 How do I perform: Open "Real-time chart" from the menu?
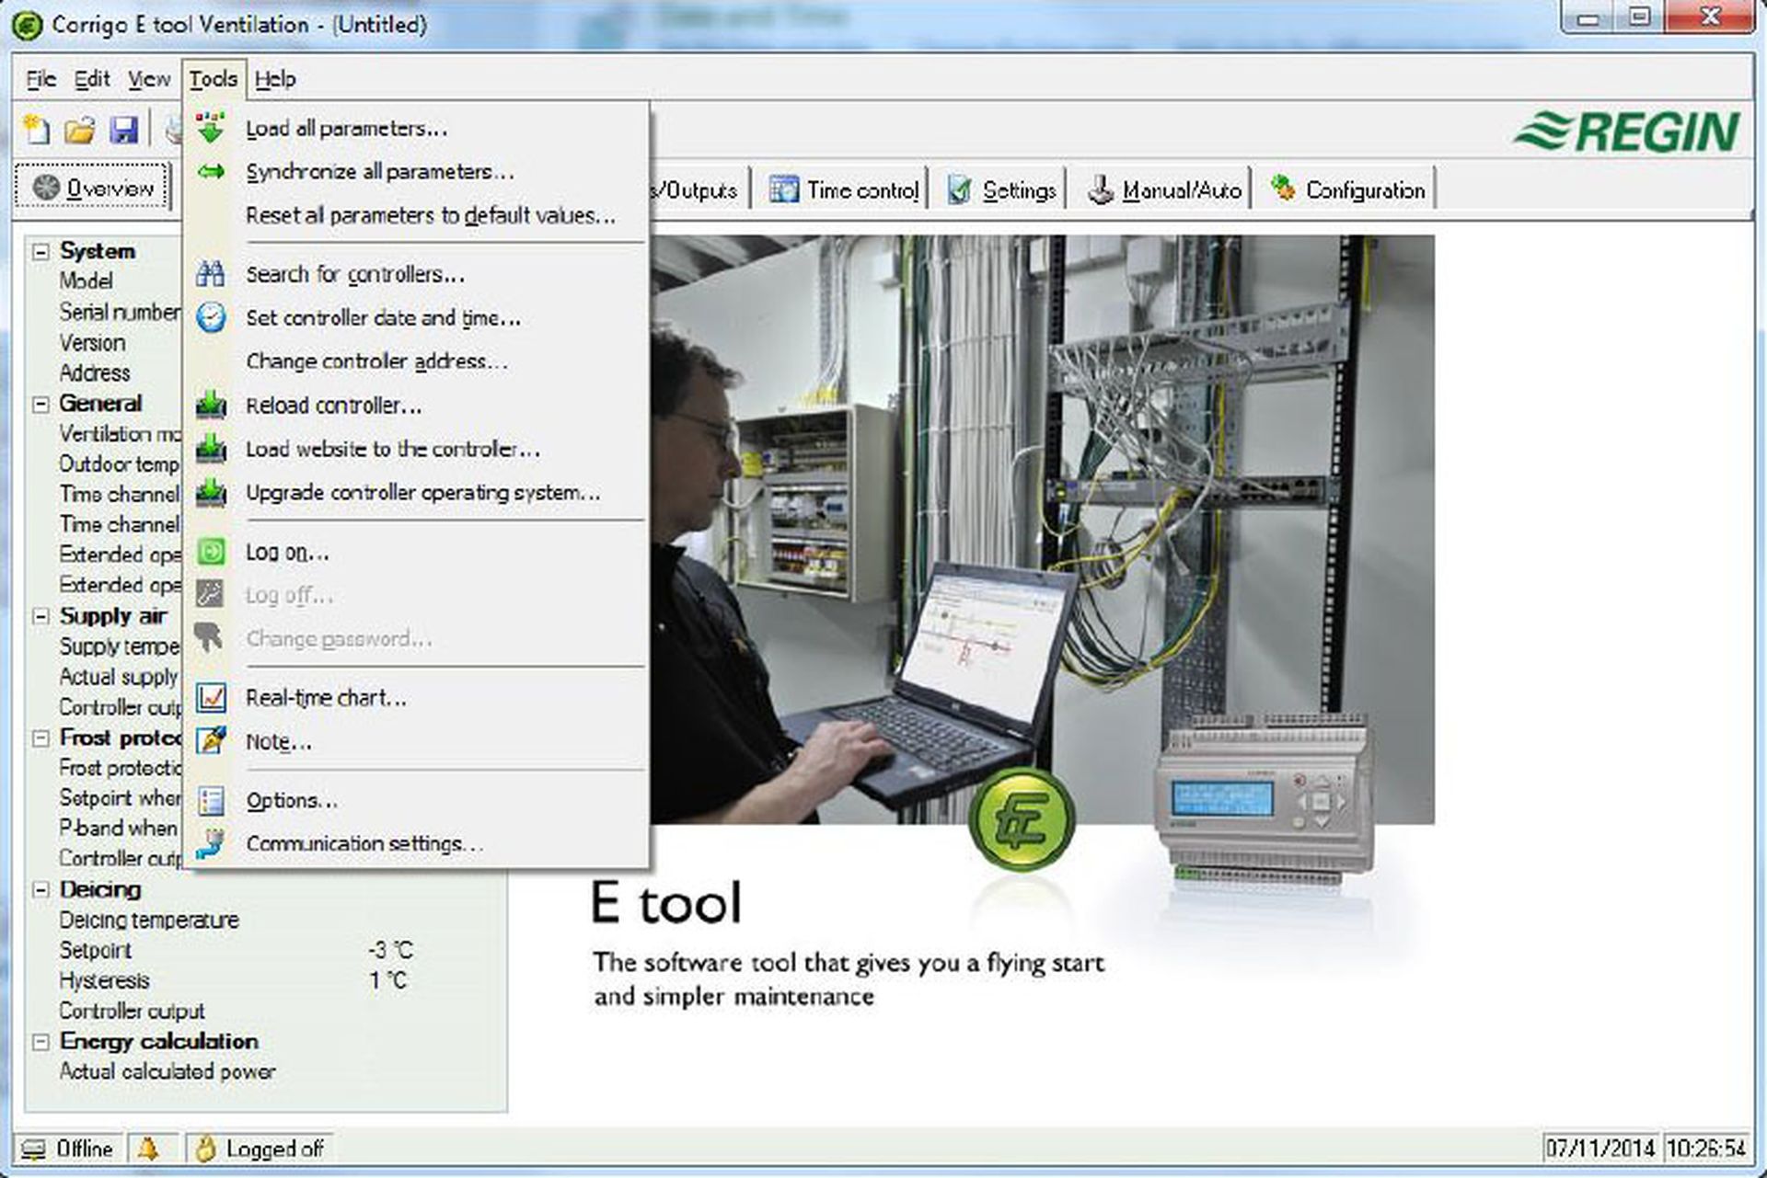pos(326,697)
